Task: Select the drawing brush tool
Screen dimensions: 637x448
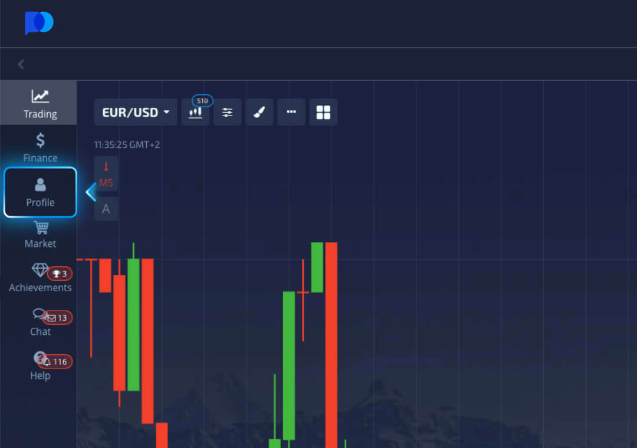Action: click(260, 111)
